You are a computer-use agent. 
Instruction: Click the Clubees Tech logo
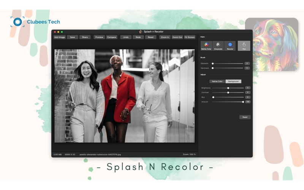point(35,22)
